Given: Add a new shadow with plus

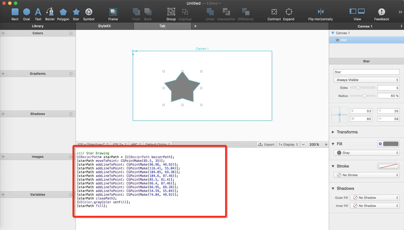Looking at the screenshot, I should click(3, 114).
